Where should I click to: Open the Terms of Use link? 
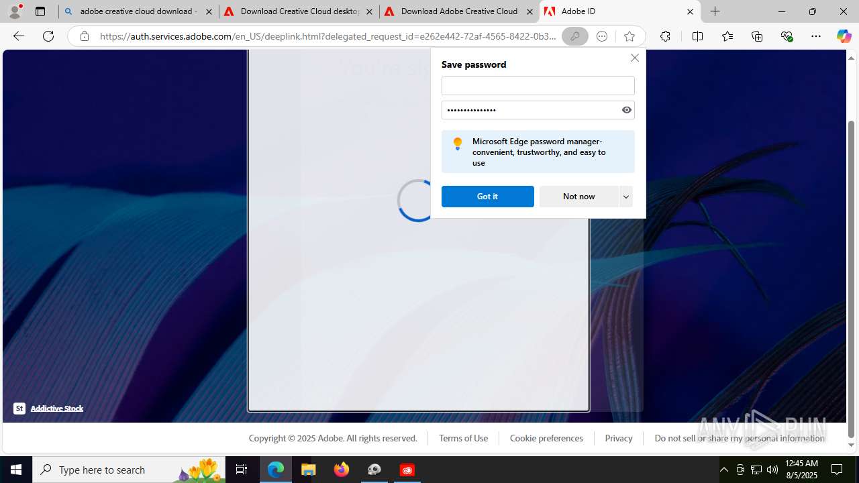pyautogui.click(x=463, y=438)
